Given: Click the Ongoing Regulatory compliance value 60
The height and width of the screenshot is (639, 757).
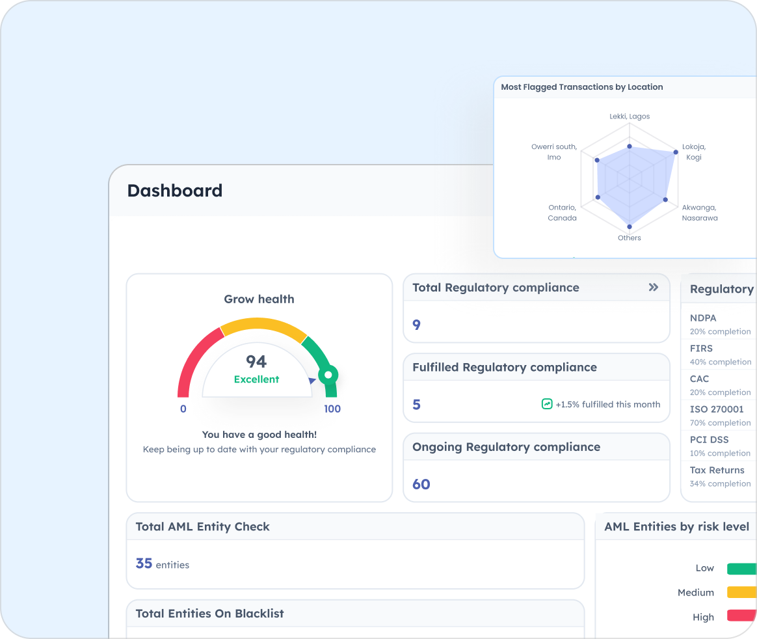Looking at the screenshot, I should click(421, 484).
